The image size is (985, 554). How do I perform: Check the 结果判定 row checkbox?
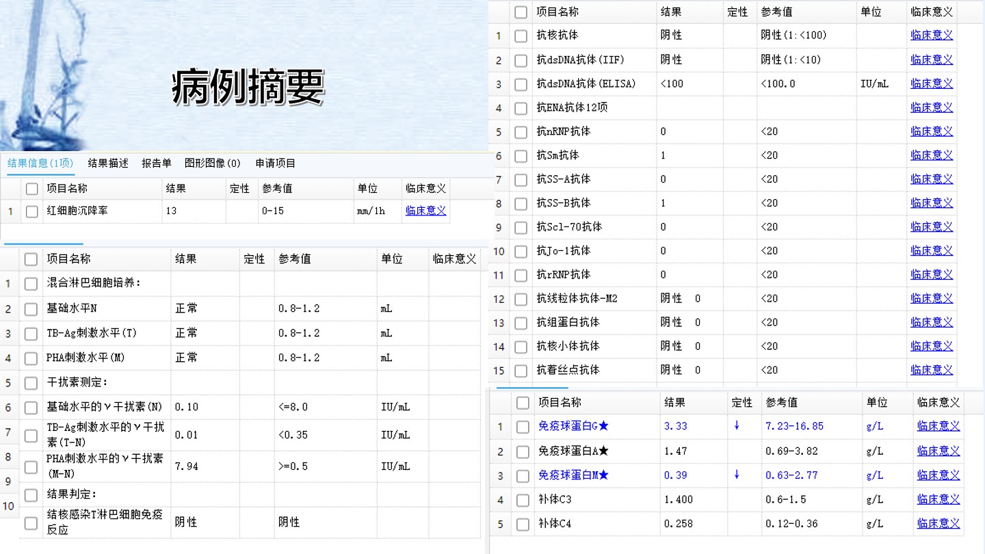[x=31, y=494]
